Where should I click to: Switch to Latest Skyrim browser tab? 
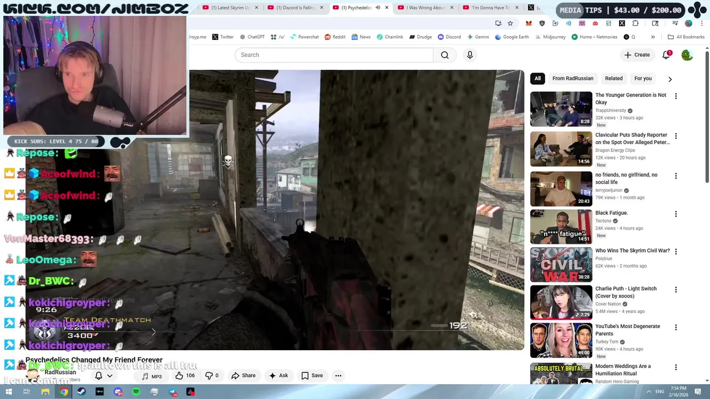click(x=230, y=8)
